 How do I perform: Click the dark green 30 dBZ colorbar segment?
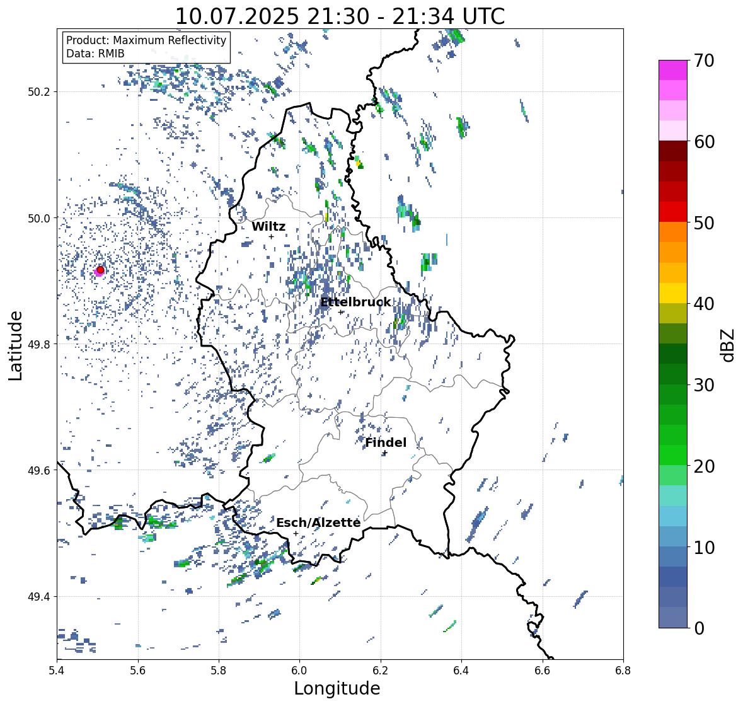pyautogui.click(x=673, y=374)
